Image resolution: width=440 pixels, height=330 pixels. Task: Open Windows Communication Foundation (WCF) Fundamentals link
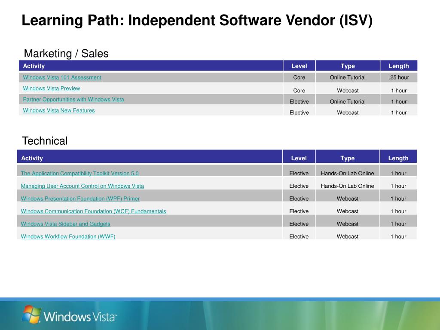[93, 211]
